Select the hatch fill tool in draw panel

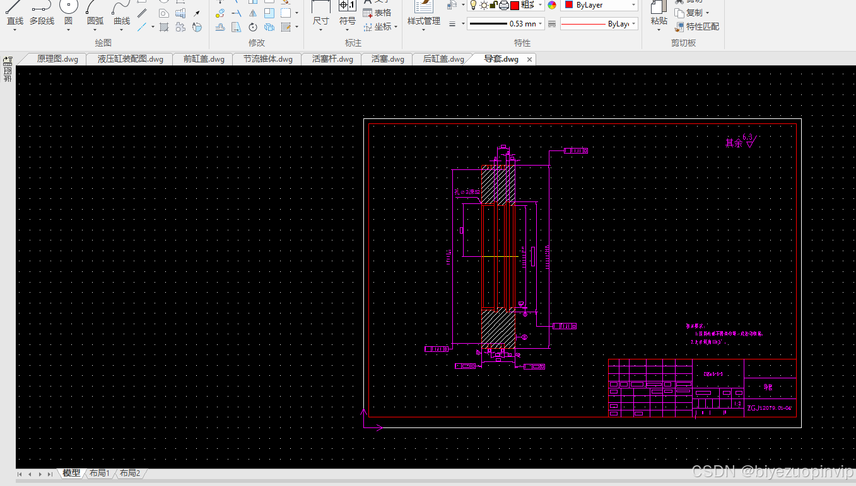(x=164, y=27)
